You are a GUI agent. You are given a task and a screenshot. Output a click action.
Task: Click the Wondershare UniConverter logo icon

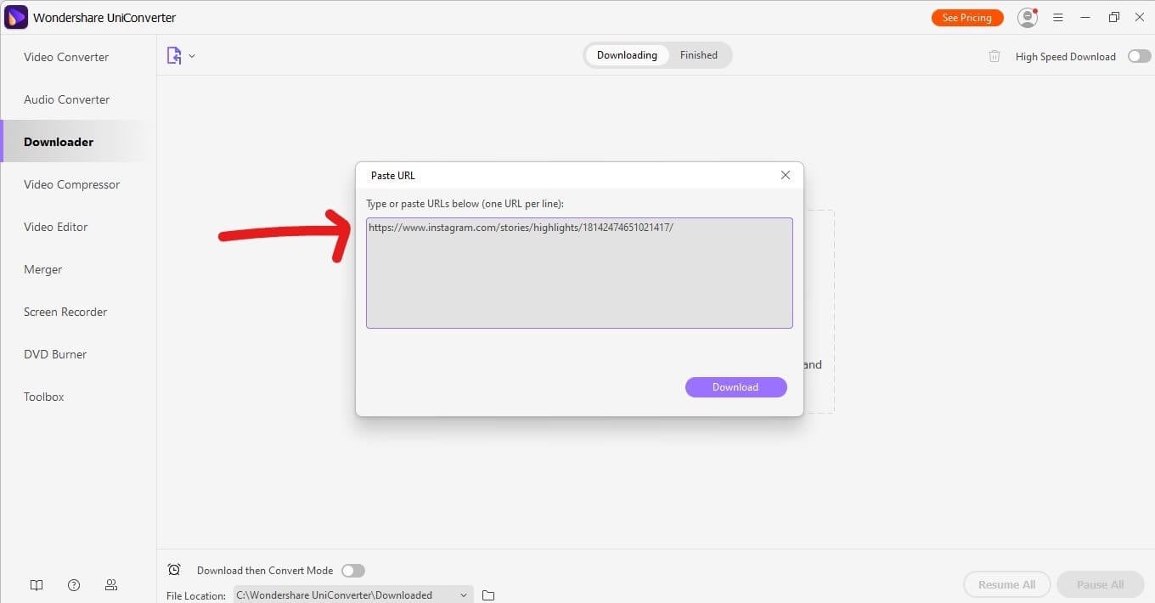tap(16, 17)
